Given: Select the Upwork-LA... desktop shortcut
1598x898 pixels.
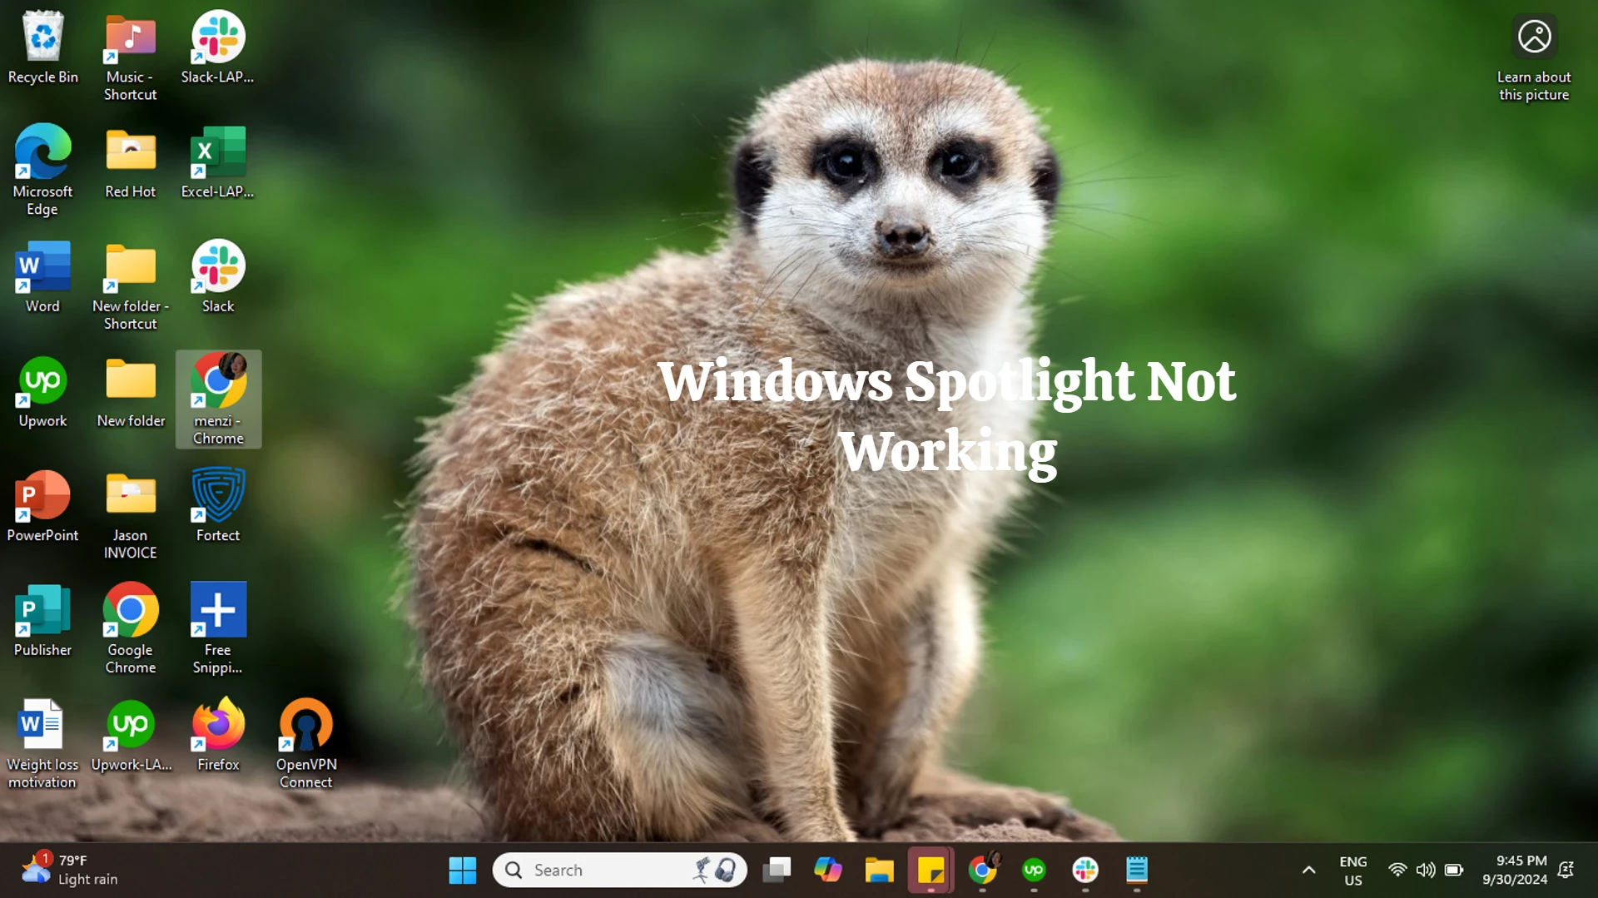Looking at the screenshot, I should coord(131,735).
